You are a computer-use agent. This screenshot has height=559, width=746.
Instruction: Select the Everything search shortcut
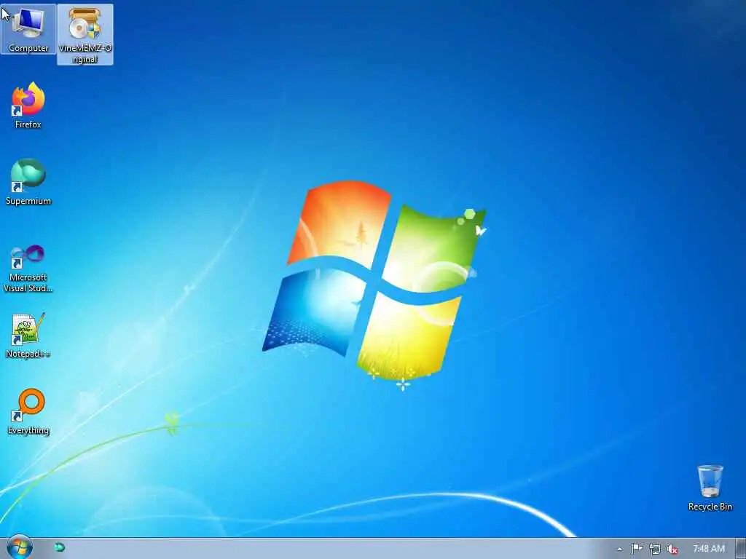coord(28,412)
